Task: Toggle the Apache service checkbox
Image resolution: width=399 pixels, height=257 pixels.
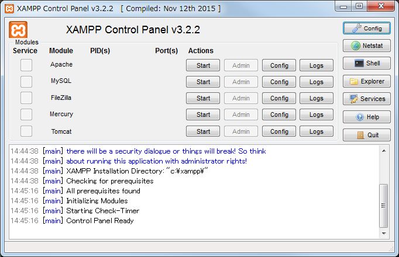Action: pos(26,65)
